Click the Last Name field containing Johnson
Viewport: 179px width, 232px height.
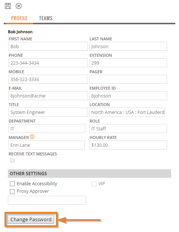click(128, 46)
